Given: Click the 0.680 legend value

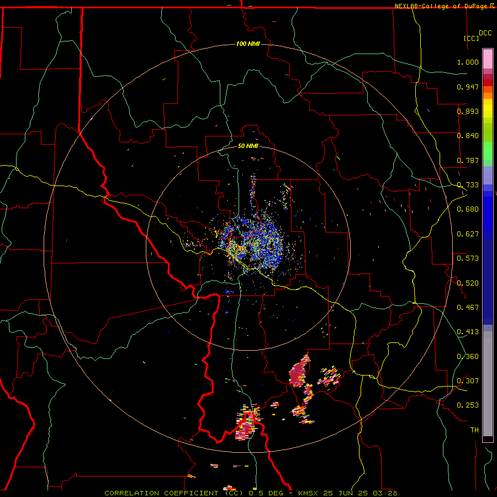Looking at the screenshot, I should click(468, 209).
